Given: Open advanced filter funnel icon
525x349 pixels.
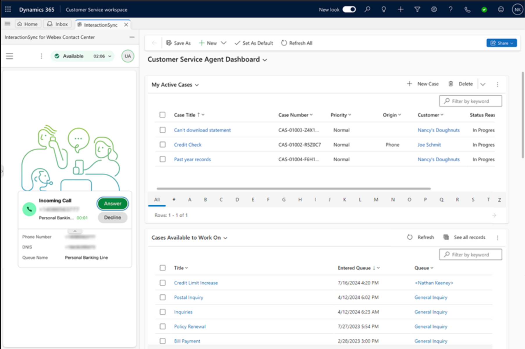Looking at the screenshot, I should (x=417, y=9).
